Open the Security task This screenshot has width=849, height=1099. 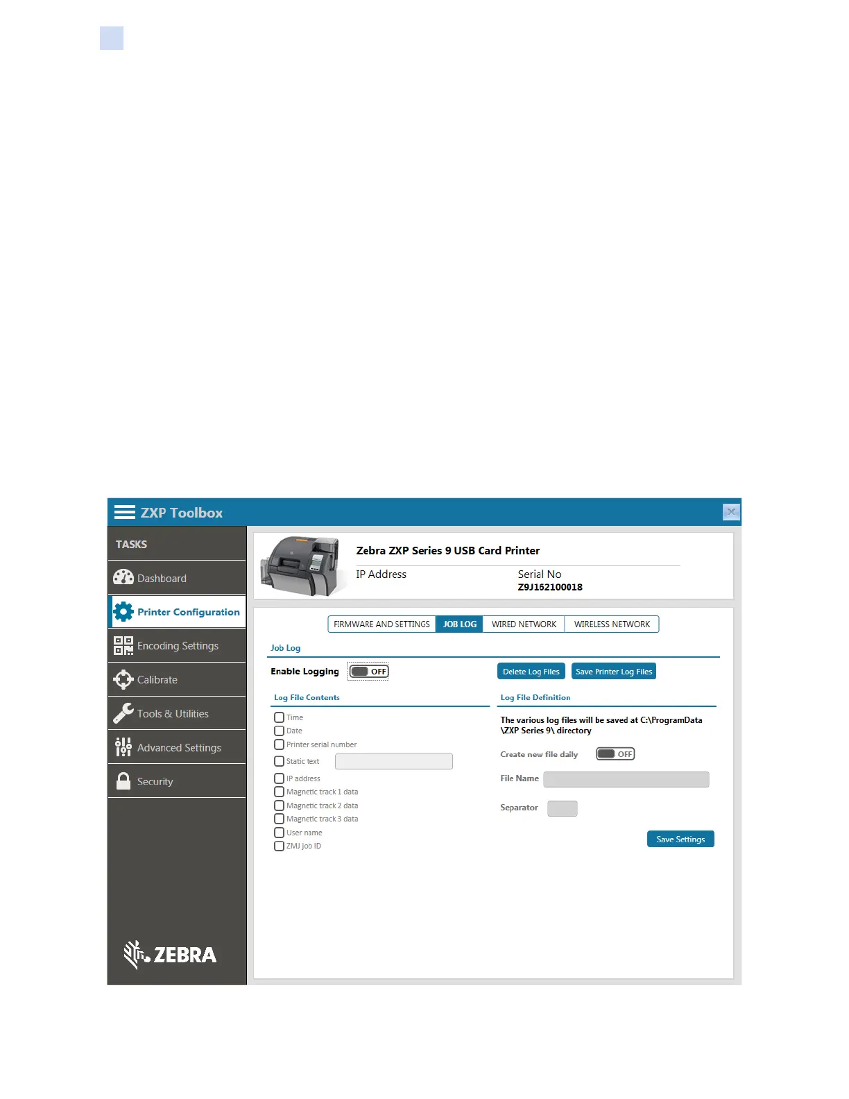point(177,781)
